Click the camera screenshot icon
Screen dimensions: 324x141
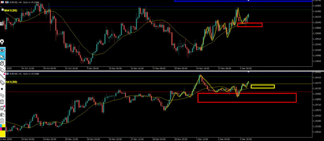tap(2, 114)
